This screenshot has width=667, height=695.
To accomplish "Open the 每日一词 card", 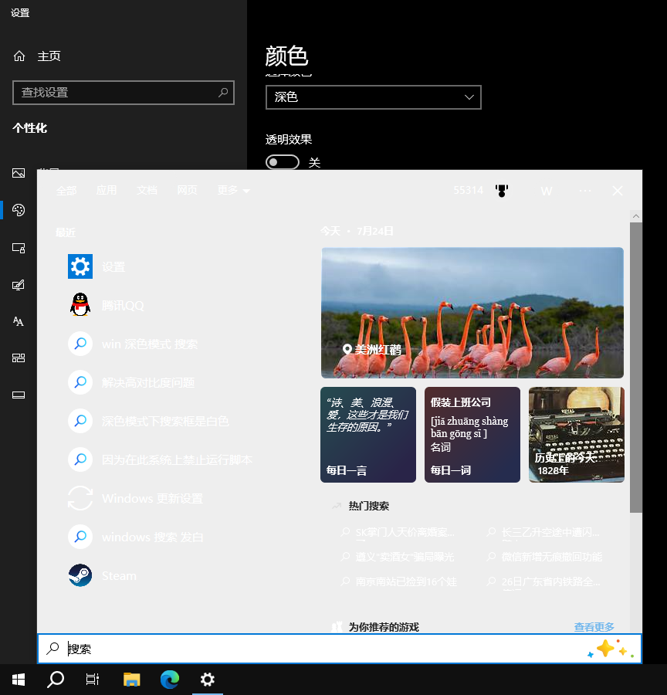I will point(472,434).
